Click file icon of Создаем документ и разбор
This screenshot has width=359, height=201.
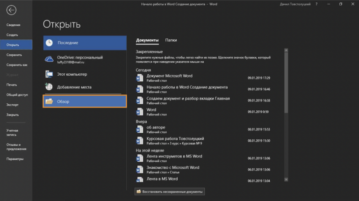[x=140, y=100]
